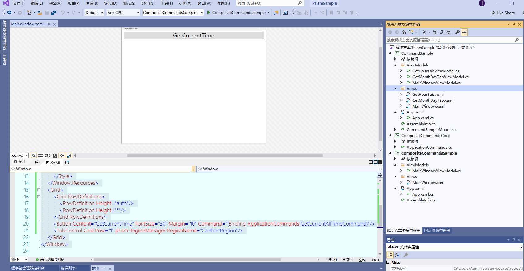Toggle the grid display icon in designer
The height and width of the screenshot is (271, 524).
tap(40, 155)
